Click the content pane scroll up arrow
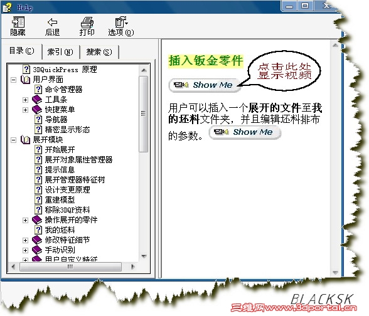This screenshot has height=316, width=369. (x=335, y=45)
